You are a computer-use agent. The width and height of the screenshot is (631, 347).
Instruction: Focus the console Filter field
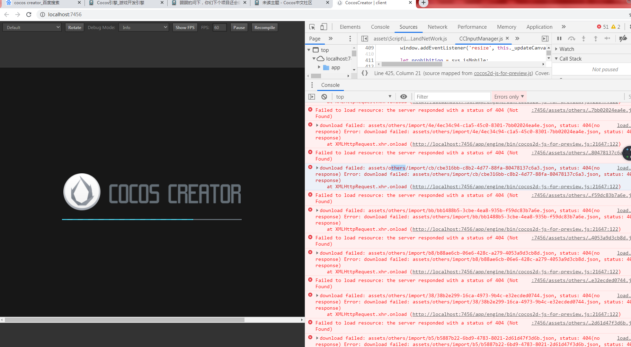452,97
